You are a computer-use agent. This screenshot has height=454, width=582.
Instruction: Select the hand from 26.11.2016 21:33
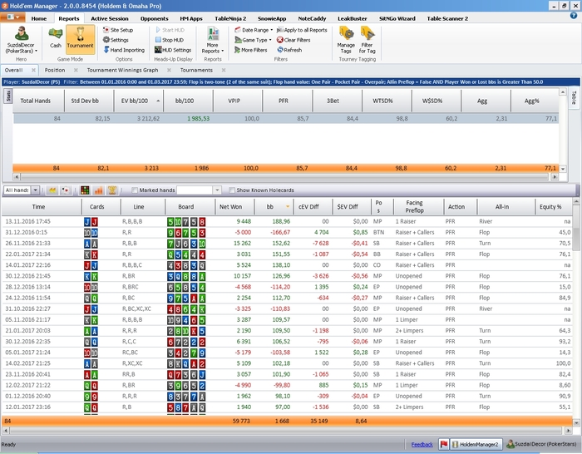(287, 244)
